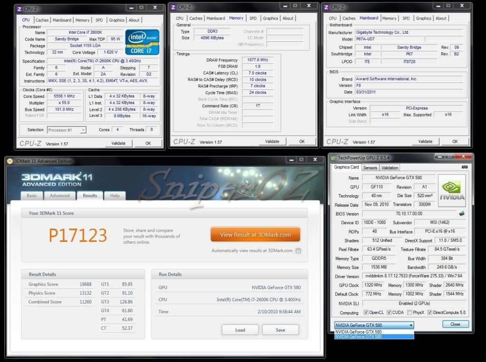Open the Processor #1 selection dropdown

pyautogui.click(x=67, y=130)
